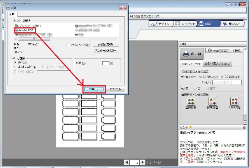Switch to 印刷位置オプション tab
This screenshot has width=249, height=168.
tap(217, 64)
